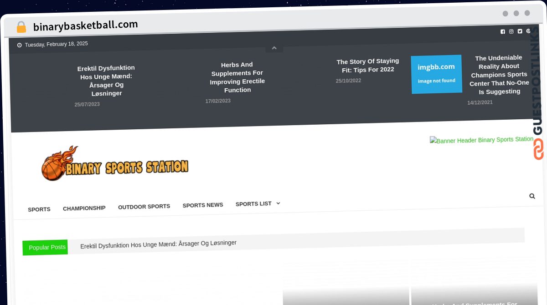Read 'The Story Of Staying Fit: Tips For 2022'
Viewport: 547px width, 305px height.
(368, 65)
